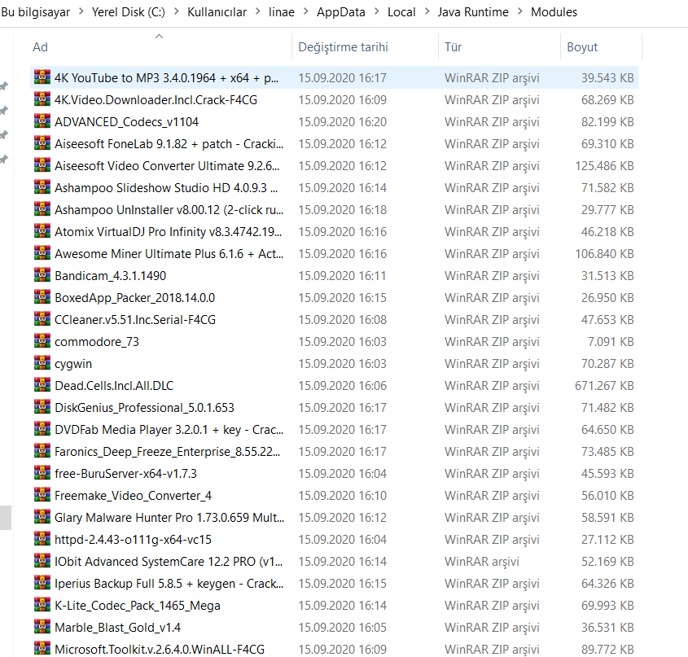The image size is (688, 657).
Task: Select the file name cygwin
Action: [73, 364]
